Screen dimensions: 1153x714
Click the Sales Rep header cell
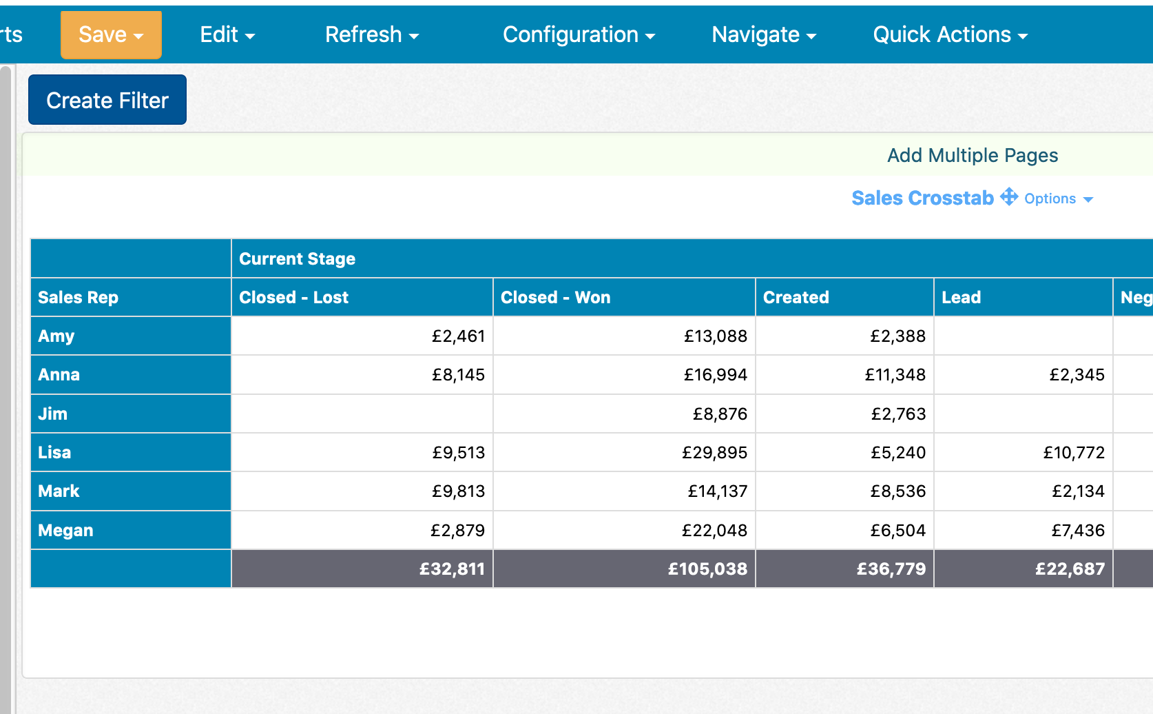point(130,297)
